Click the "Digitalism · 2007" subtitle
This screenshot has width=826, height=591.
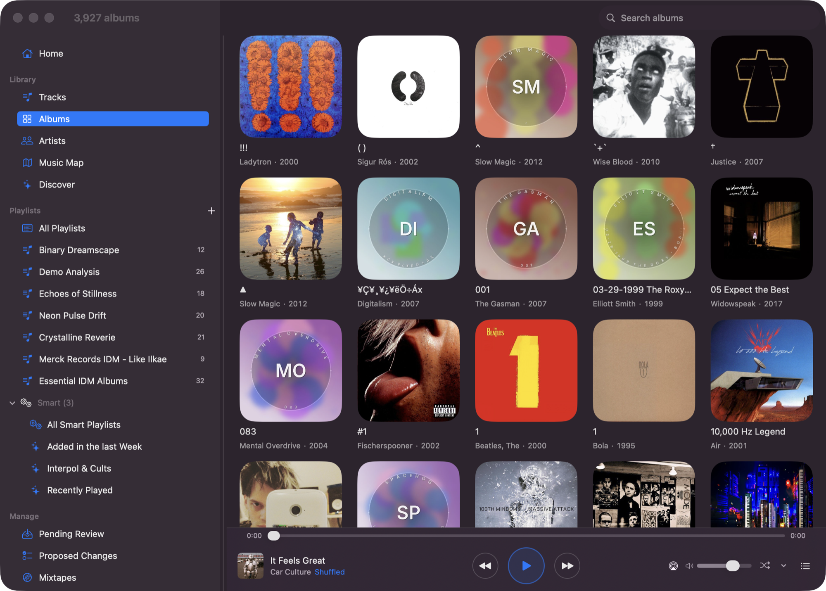tap(389, 304)
